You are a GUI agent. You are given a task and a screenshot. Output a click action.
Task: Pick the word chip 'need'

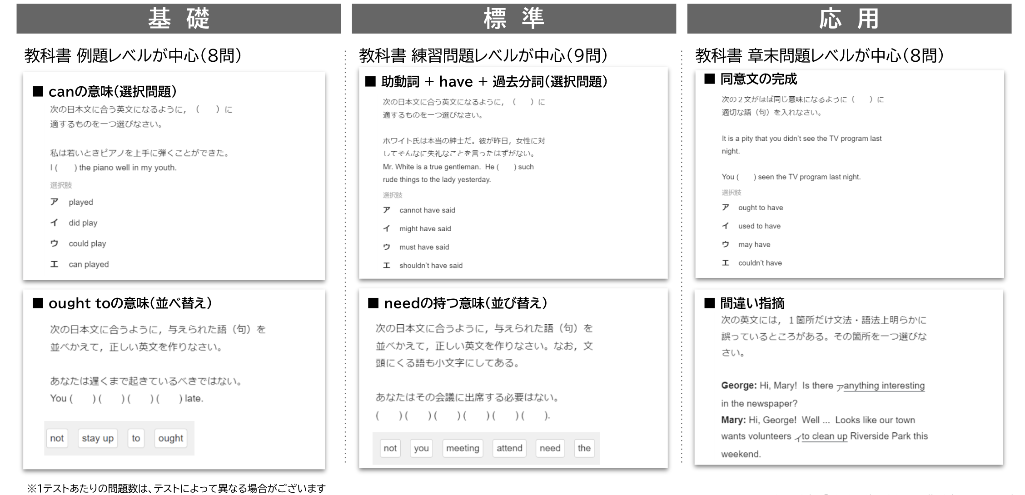(550, 448)
